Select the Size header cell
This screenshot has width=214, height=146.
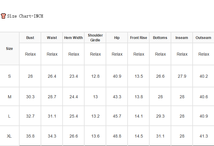pos(9,49)
